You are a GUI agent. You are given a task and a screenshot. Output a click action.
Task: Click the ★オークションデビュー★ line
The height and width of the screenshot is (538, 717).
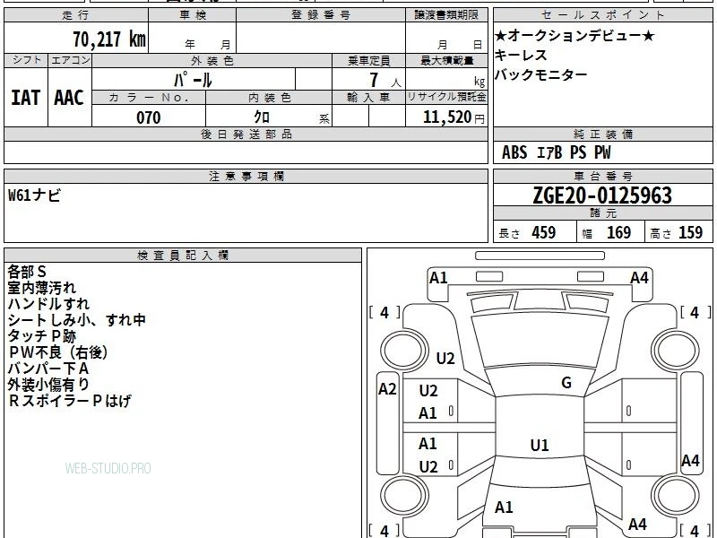pos(574,36)
